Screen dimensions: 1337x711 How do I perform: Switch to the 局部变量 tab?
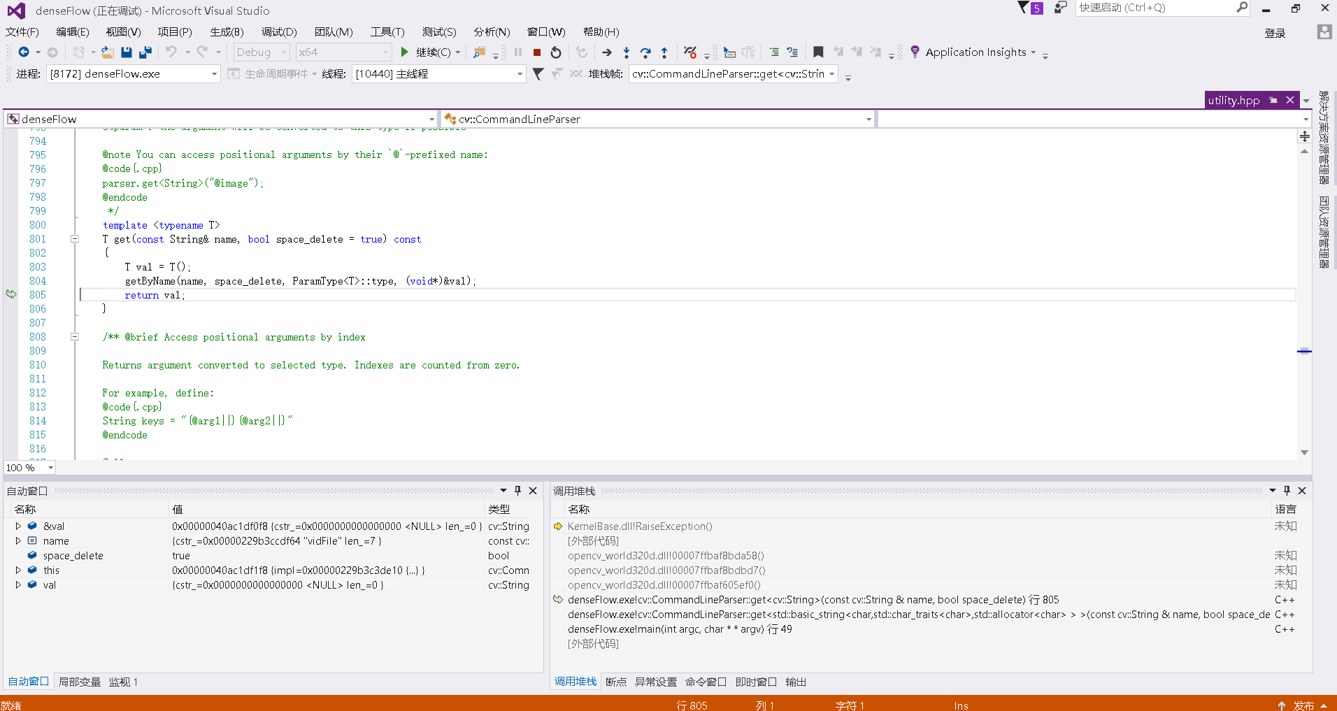[x=80, y=682]
